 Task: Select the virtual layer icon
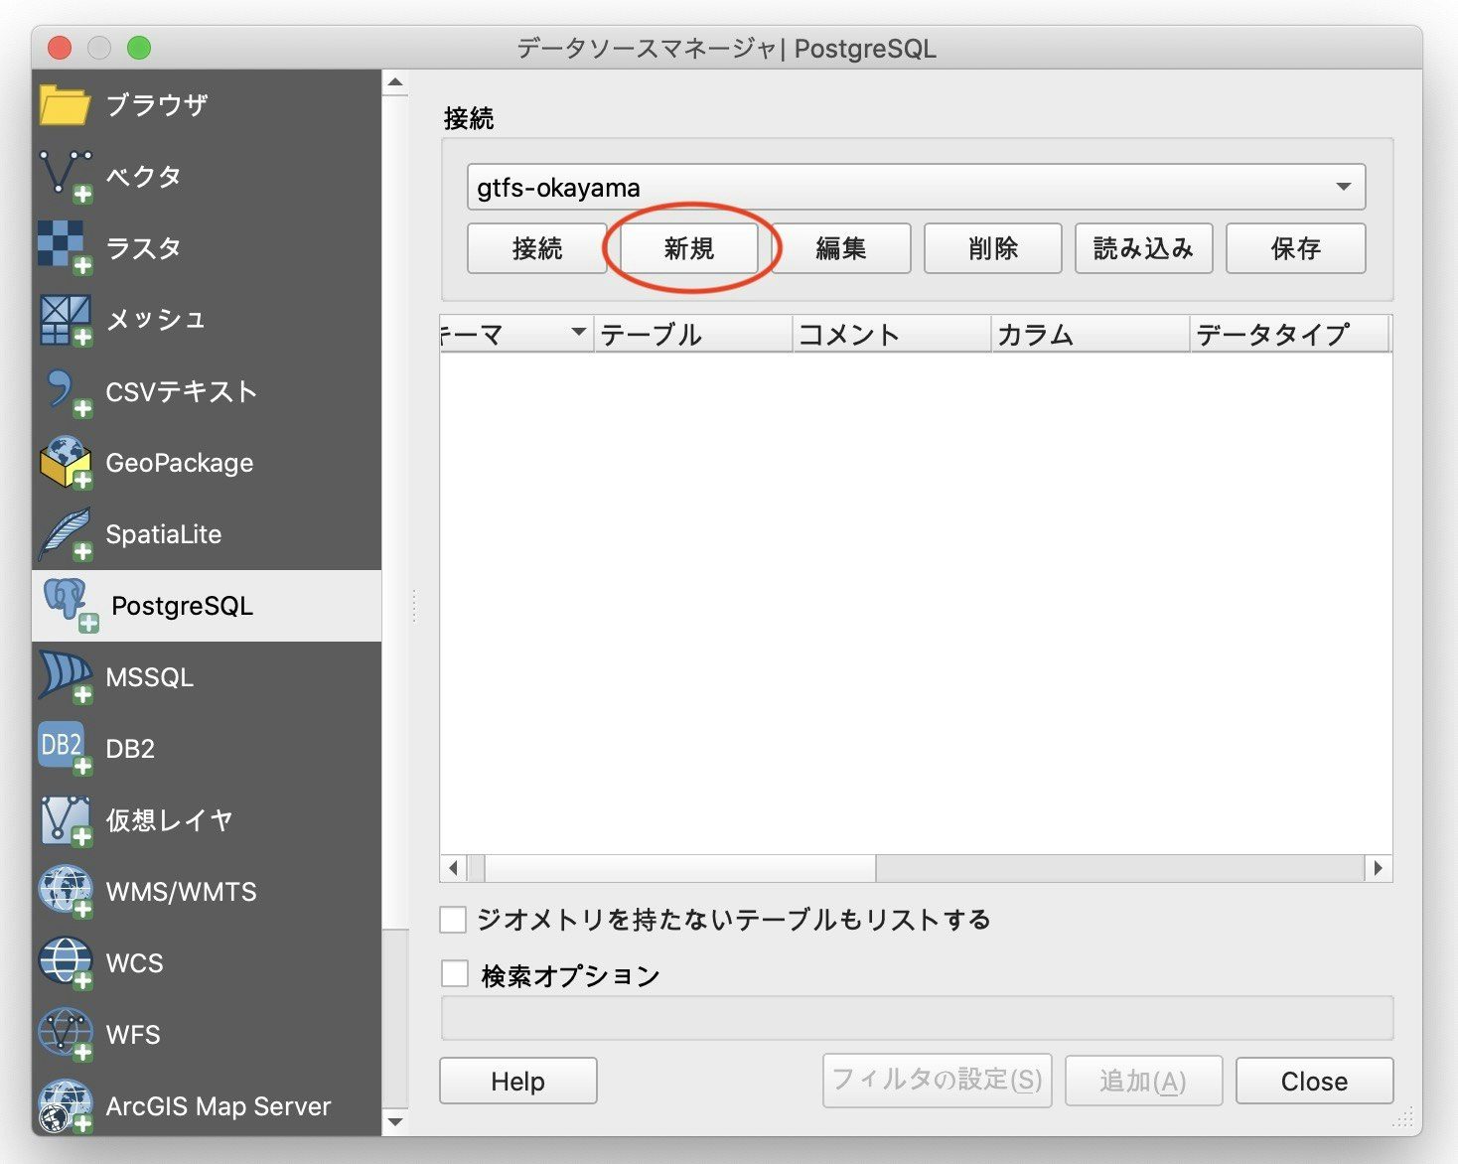[x=66, y=820]
